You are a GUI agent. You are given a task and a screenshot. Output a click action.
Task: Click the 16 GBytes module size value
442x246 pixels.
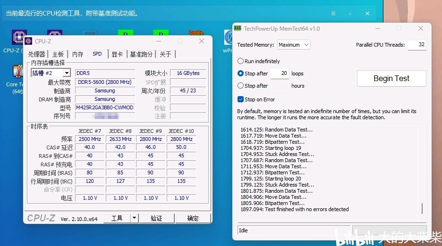pyautogui.click(x=188, y=73)
